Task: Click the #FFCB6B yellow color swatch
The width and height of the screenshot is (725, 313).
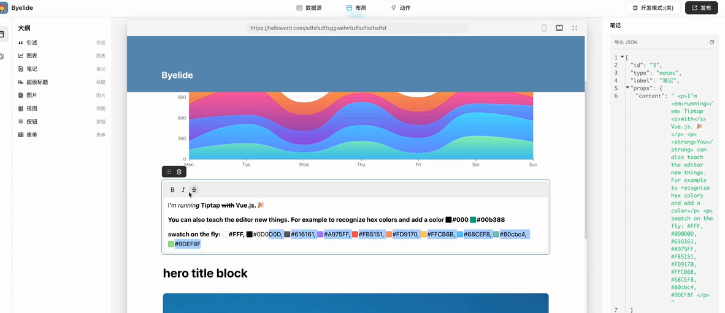Action: click(x=424, y=235)
